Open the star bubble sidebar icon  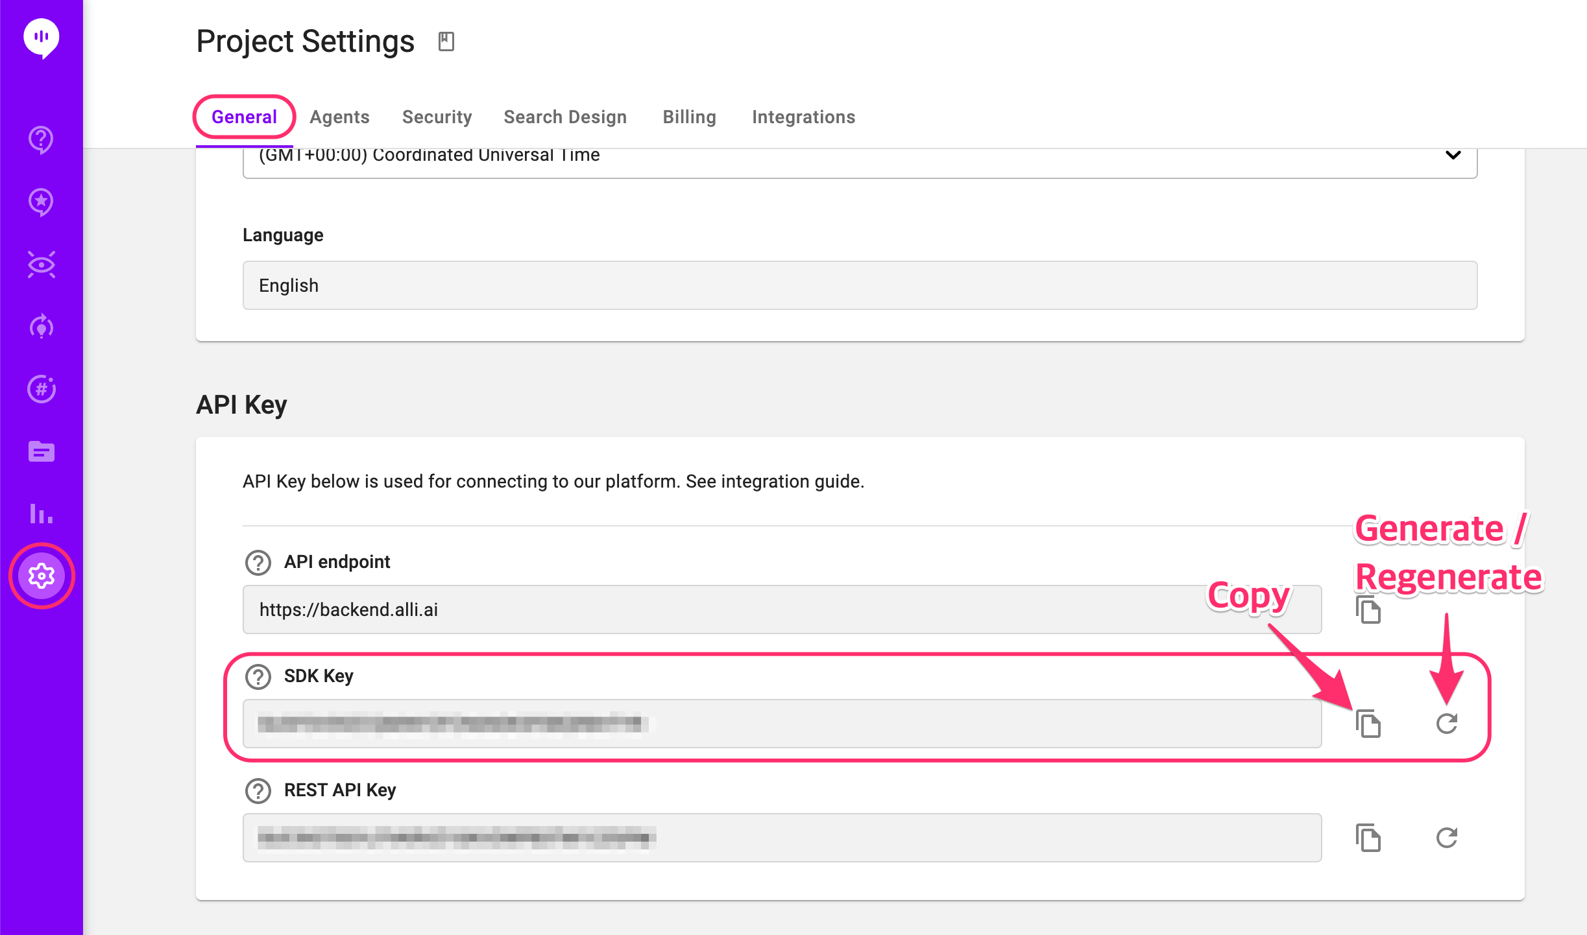point(42,202)
